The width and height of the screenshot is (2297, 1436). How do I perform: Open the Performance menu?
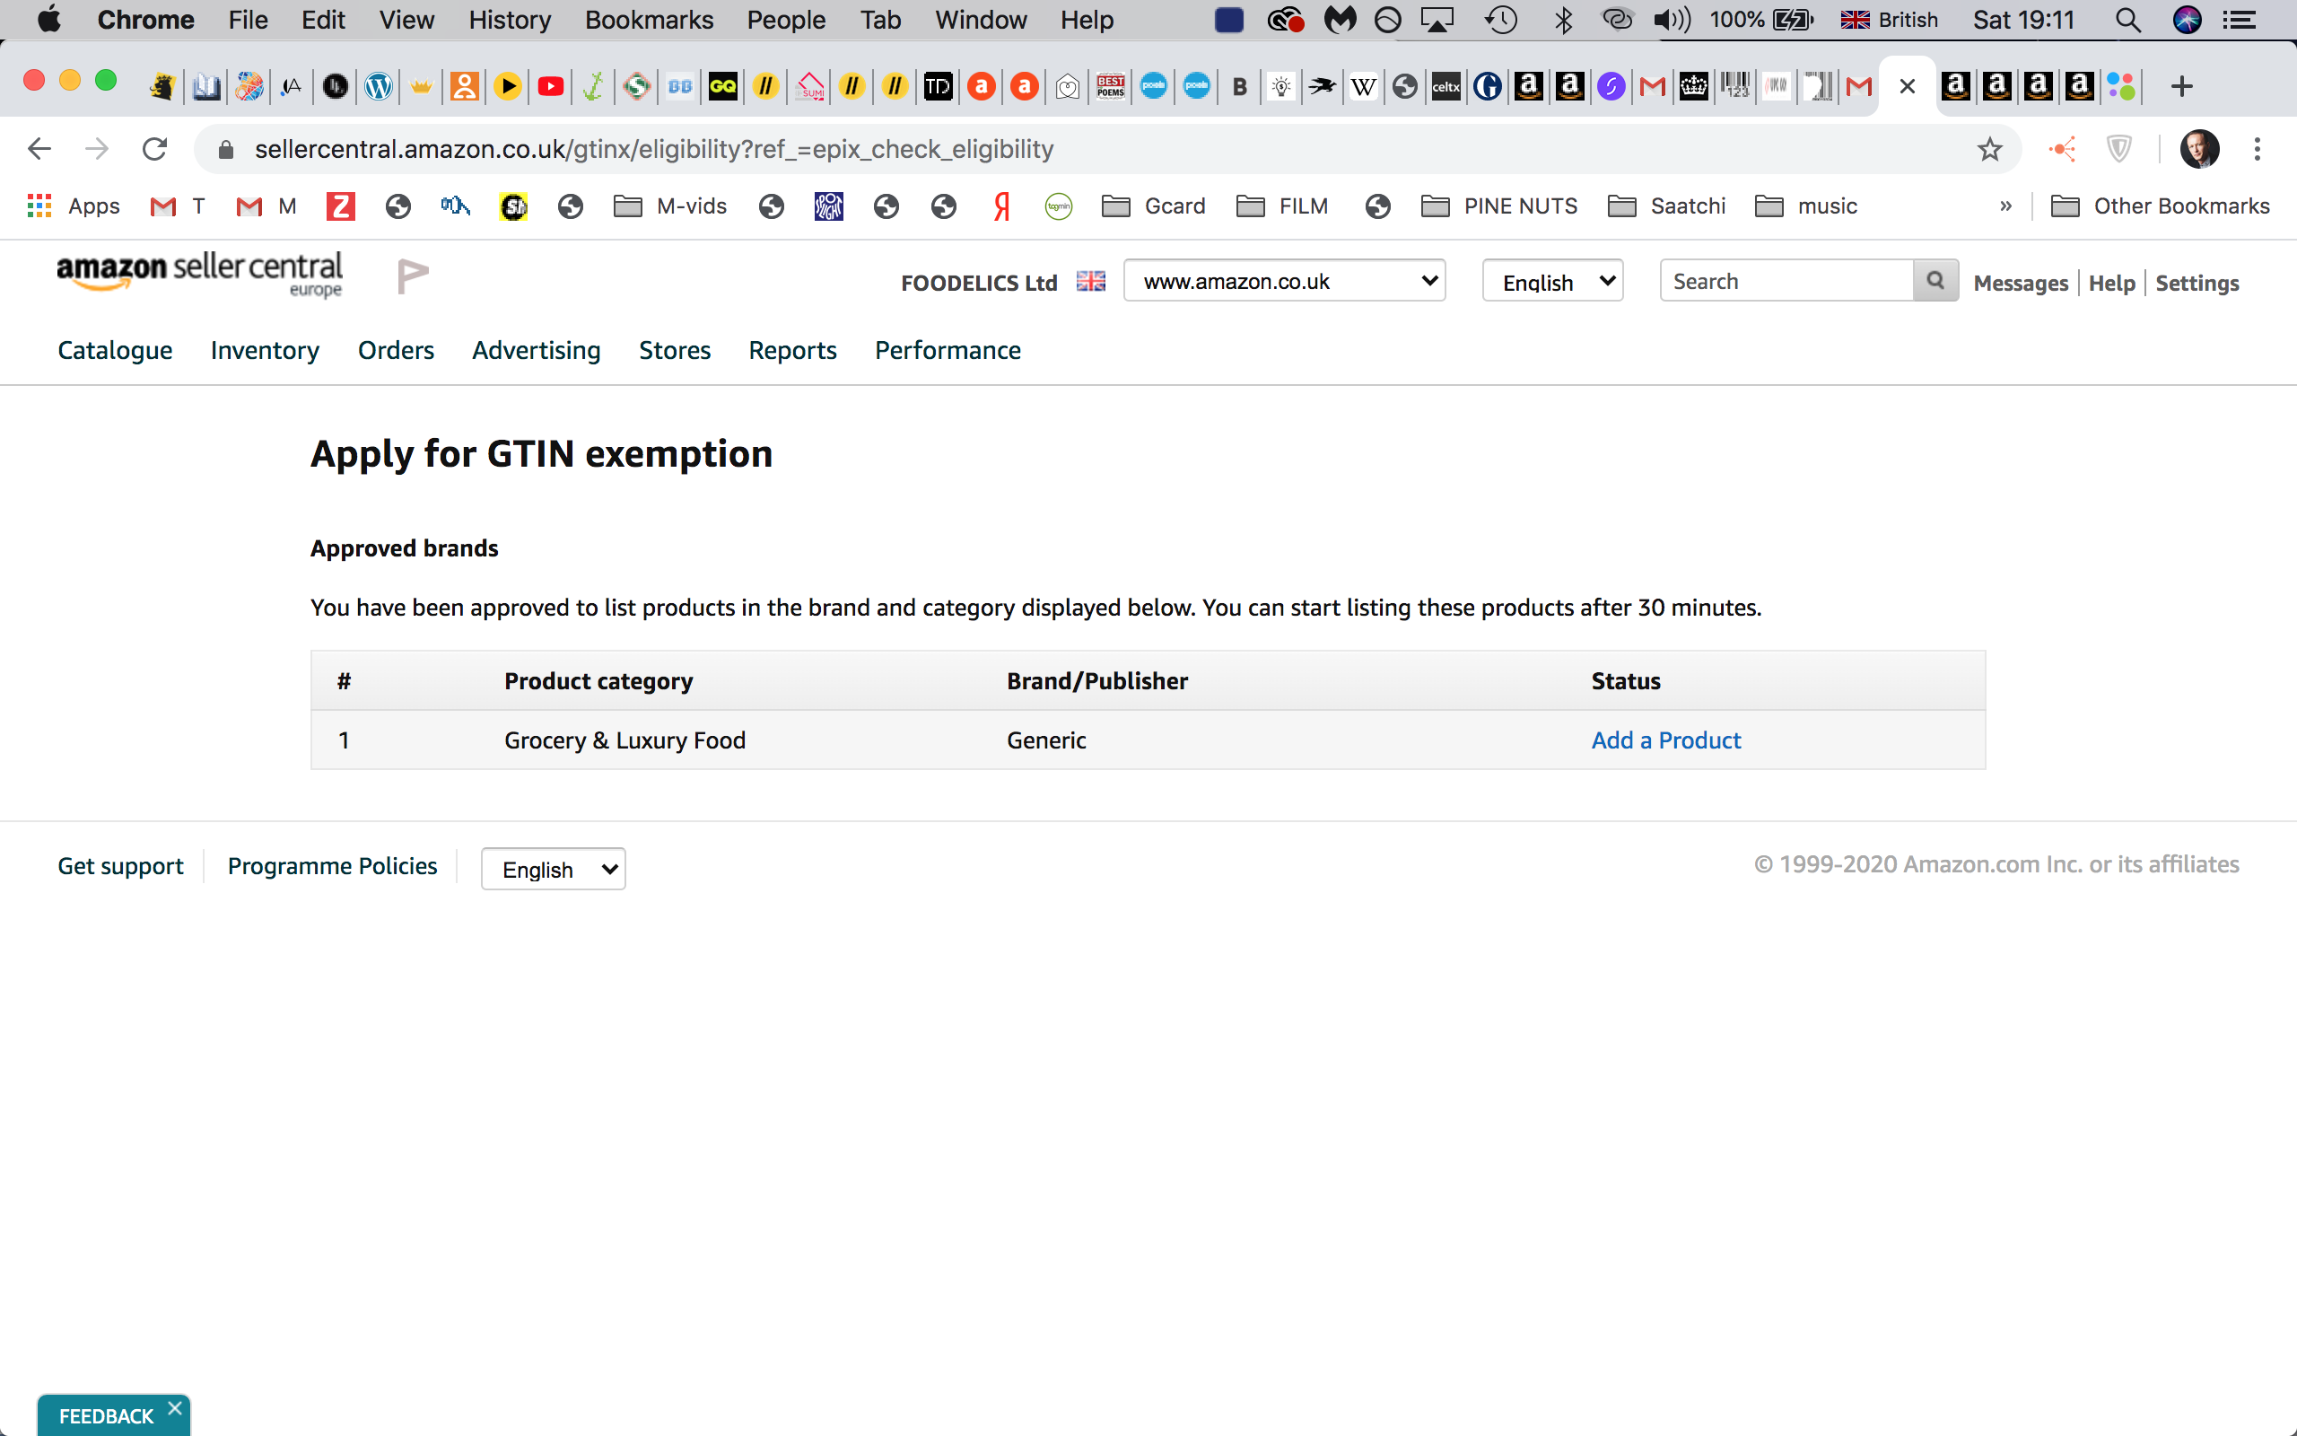948,350
